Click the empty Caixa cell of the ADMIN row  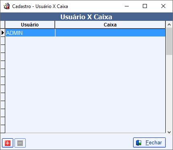coord(110,33)
